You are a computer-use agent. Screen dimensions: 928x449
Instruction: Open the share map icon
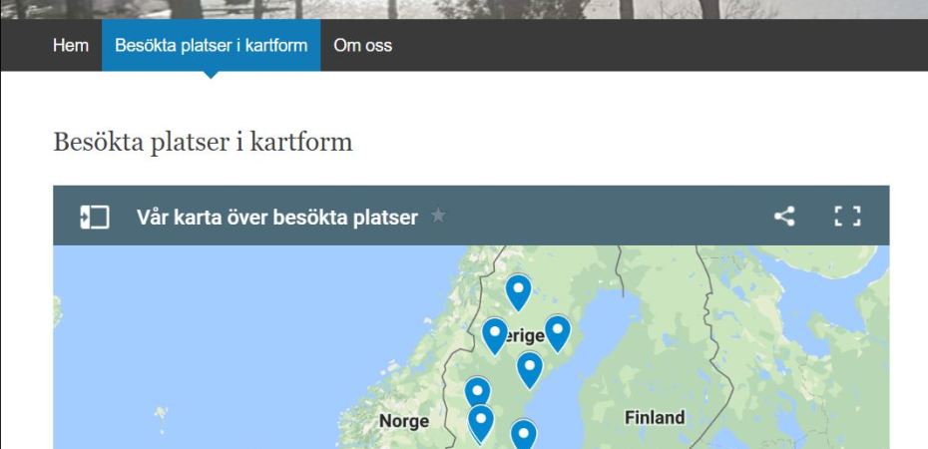point(784,217)
